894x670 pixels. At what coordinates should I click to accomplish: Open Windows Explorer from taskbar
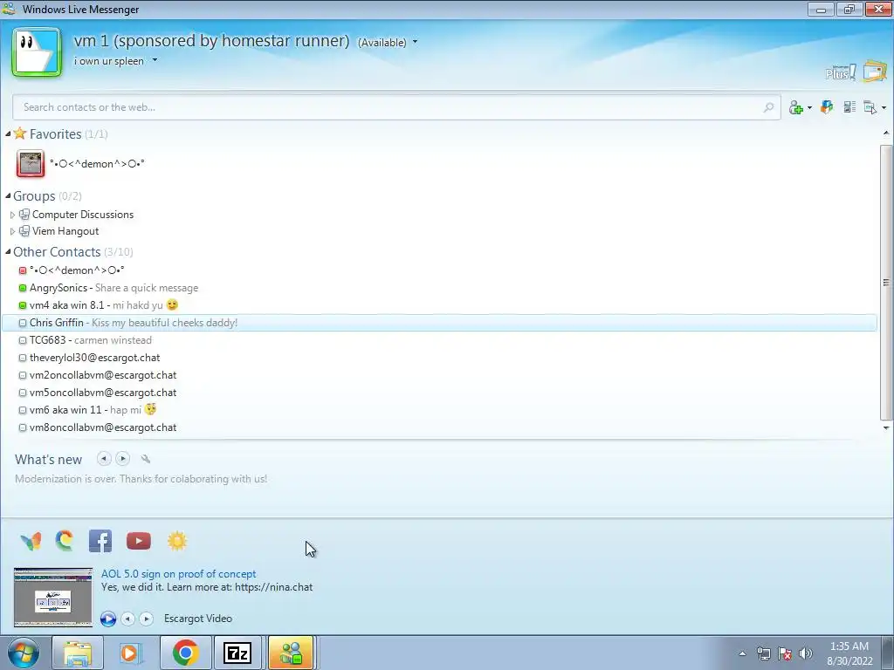78,653
